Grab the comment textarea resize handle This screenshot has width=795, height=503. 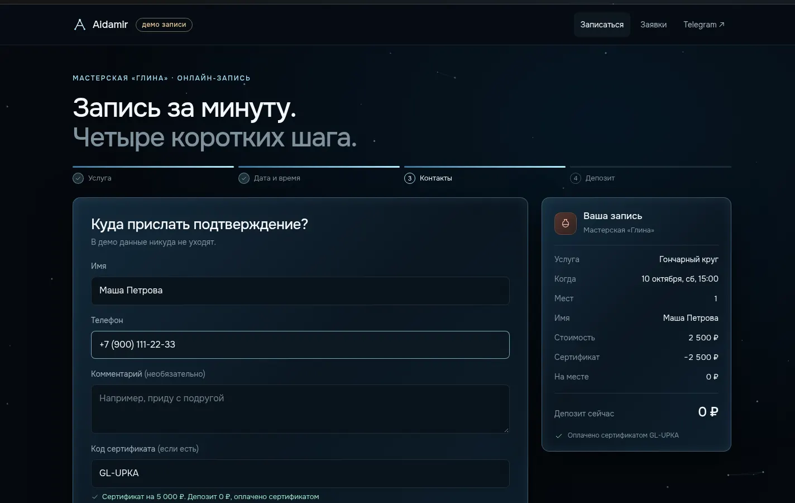coord(506,430)
